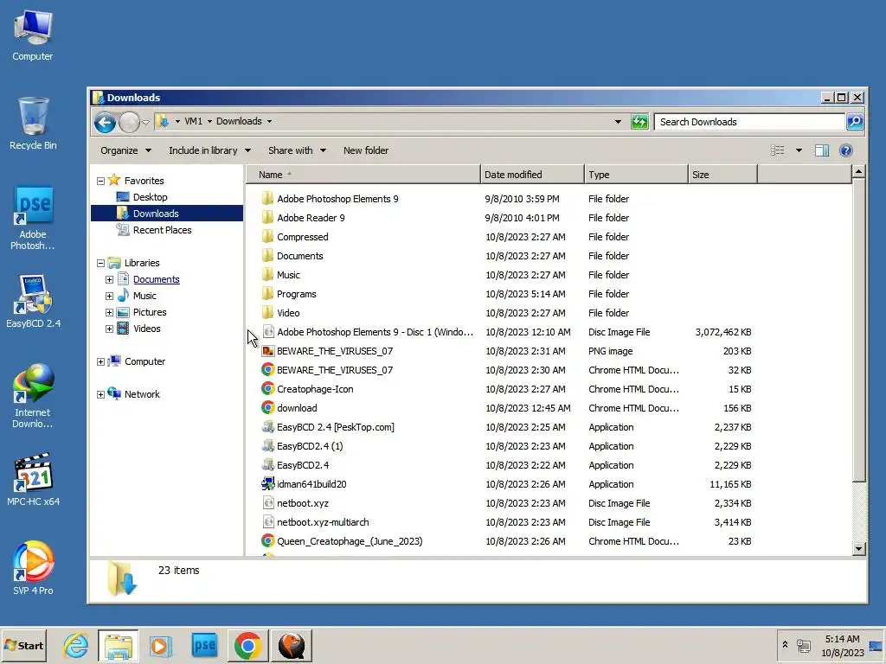Sort by the Size column header

pyautogui.click(x=722, y=175)
